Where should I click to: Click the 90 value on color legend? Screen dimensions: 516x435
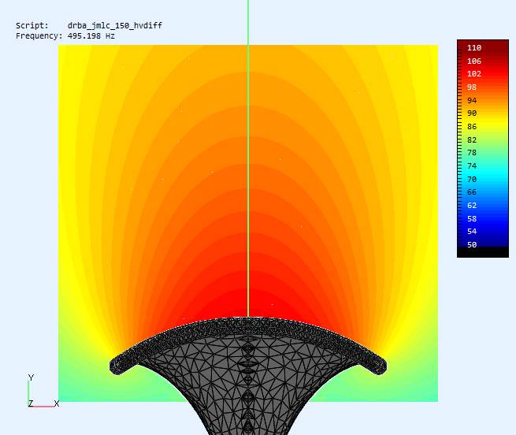tap(472, 113)
